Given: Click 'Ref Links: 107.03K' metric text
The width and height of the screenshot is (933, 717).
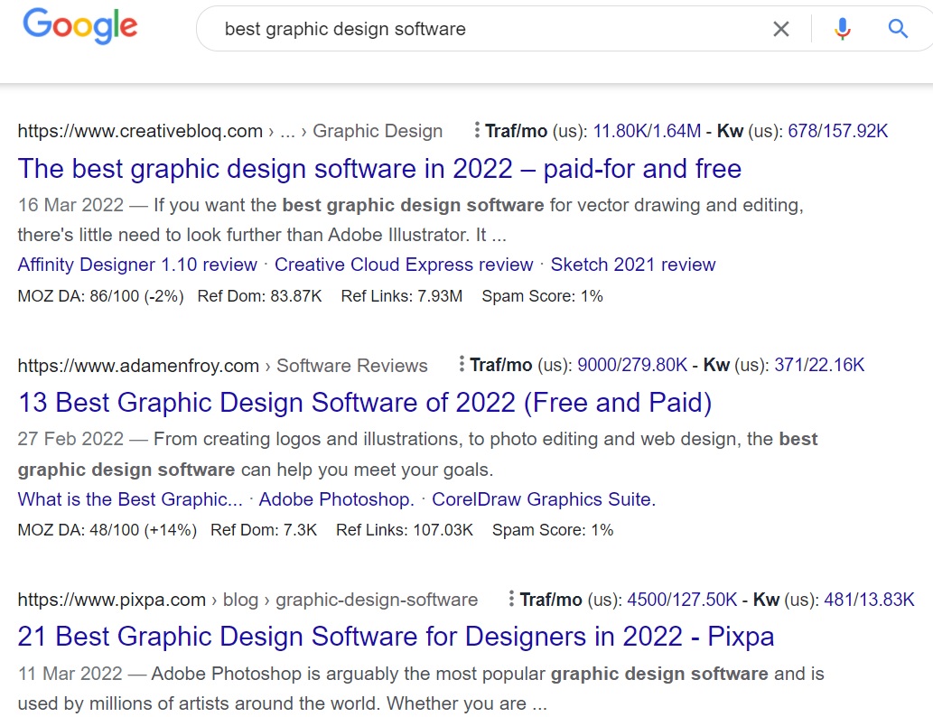Looking at the screenshot, I should tap(405, 530).
